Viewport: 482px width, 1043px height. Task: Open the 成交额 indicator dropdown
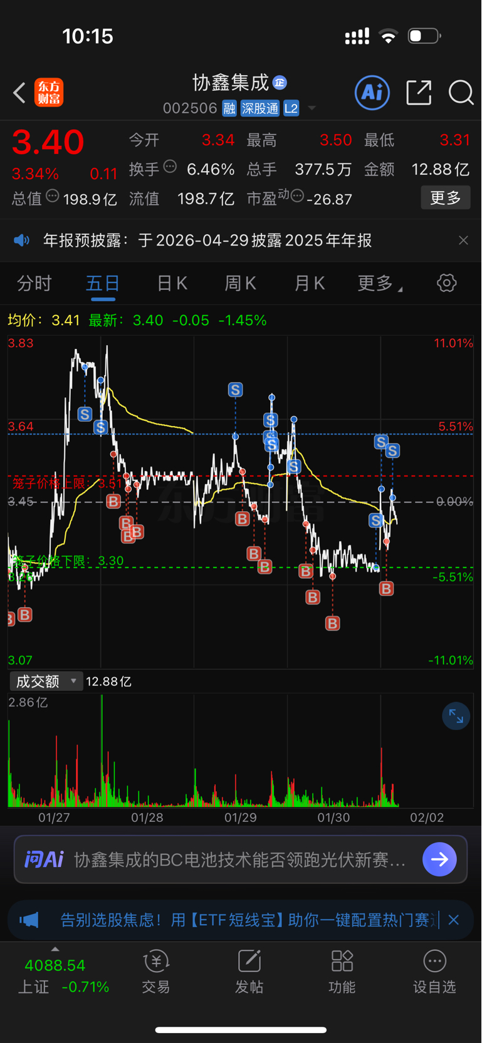coord(46,681)
